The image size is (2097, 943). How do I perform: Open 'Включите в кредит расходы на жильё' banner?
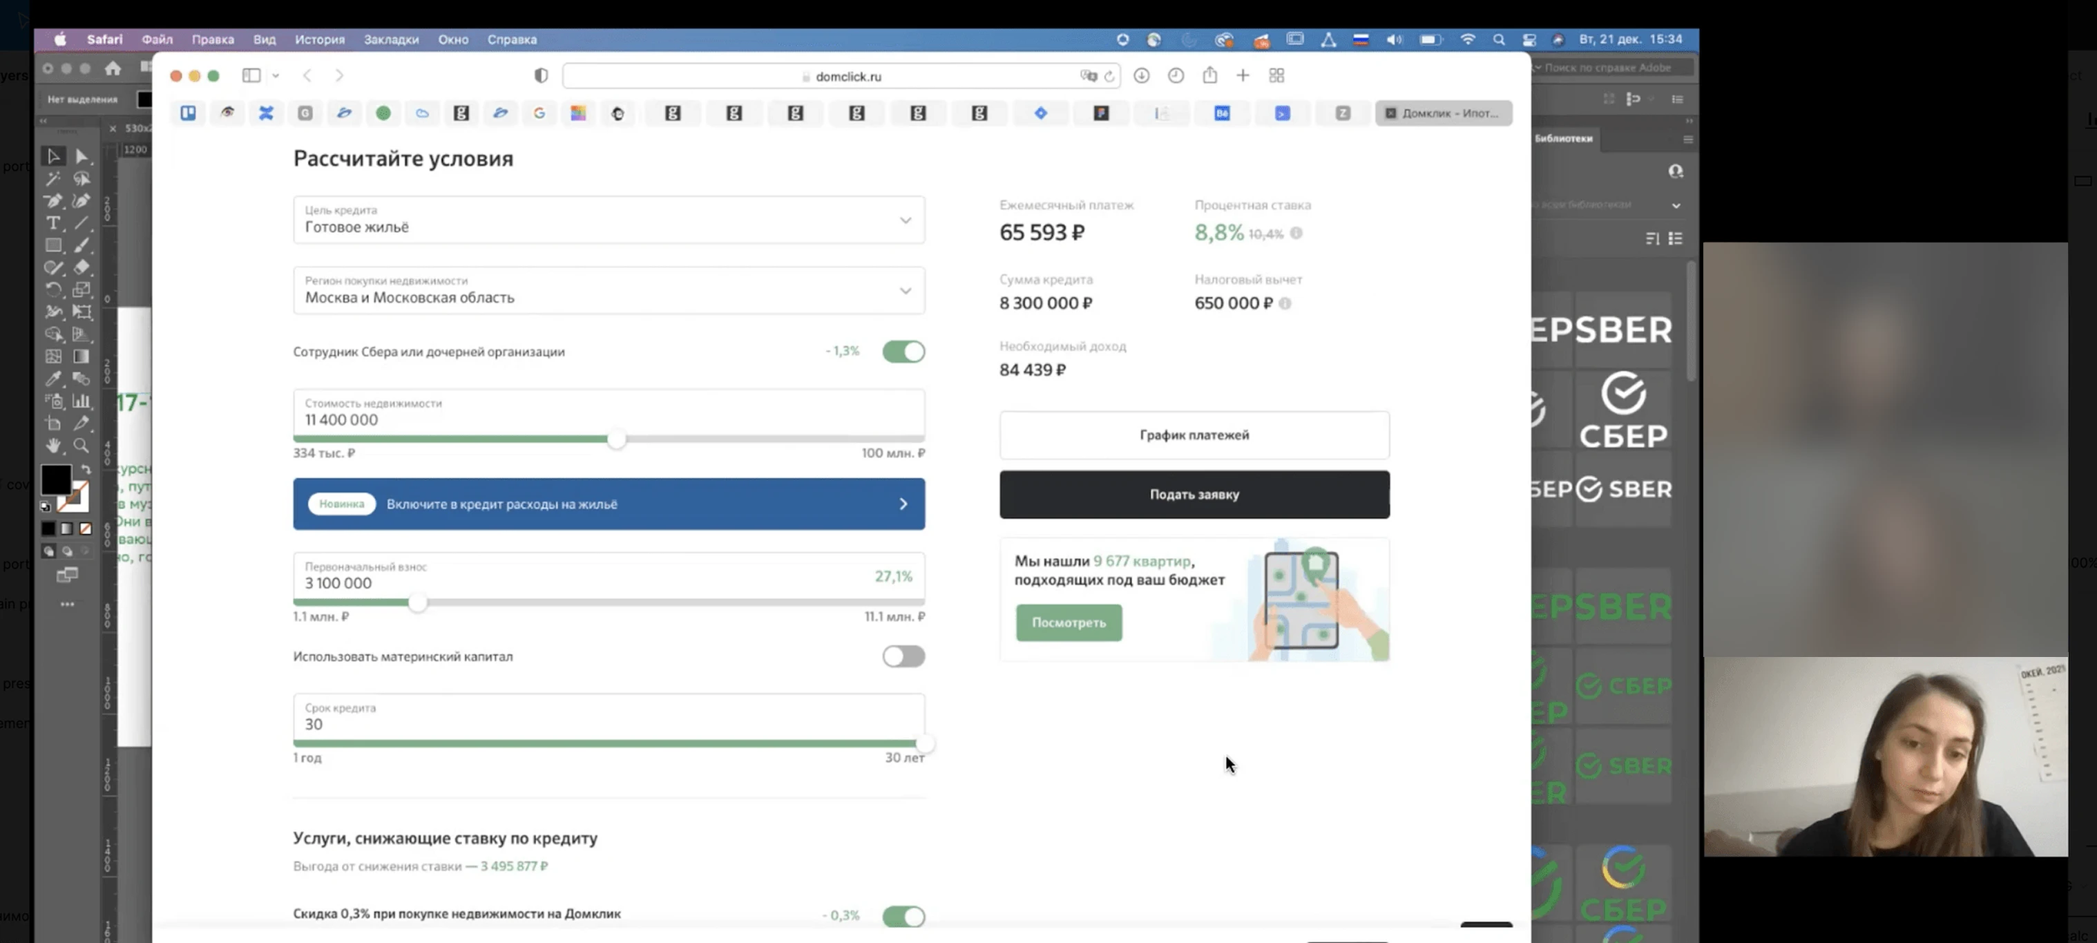pyautogui.click(x=609, y=504)
